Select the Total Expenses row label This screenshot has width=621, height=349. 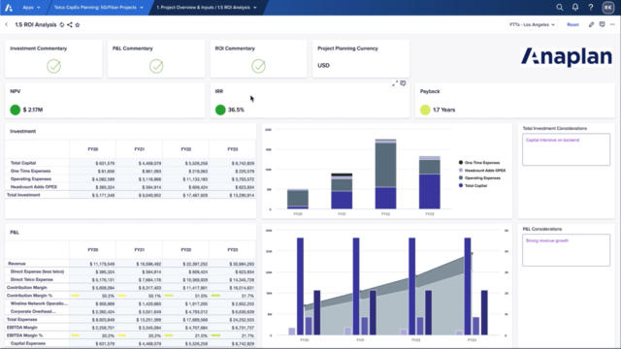click(21, 319)
